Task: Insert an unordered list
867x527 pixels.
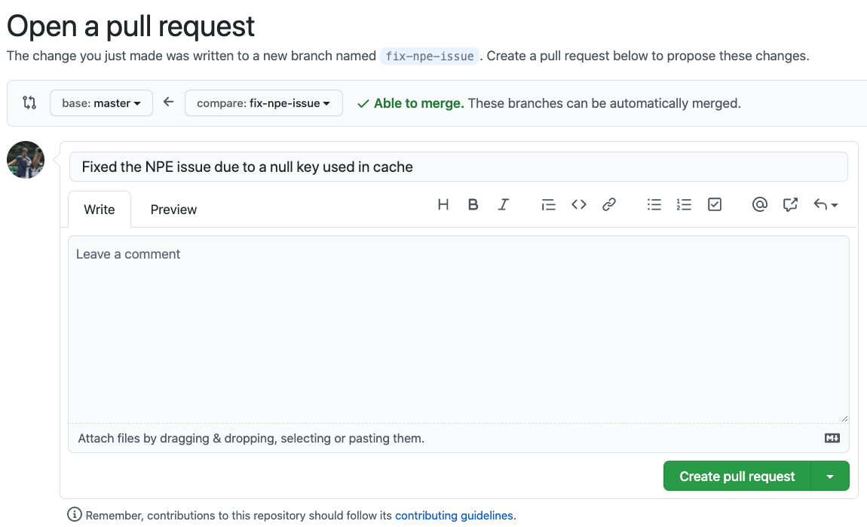Action: point(654,204)
